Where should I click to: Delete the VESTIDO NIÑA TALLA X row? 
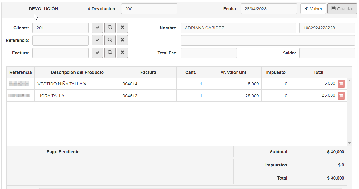click(341, 84)
